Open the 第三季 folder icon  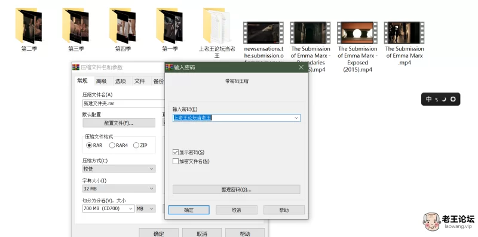click(76, 26)
